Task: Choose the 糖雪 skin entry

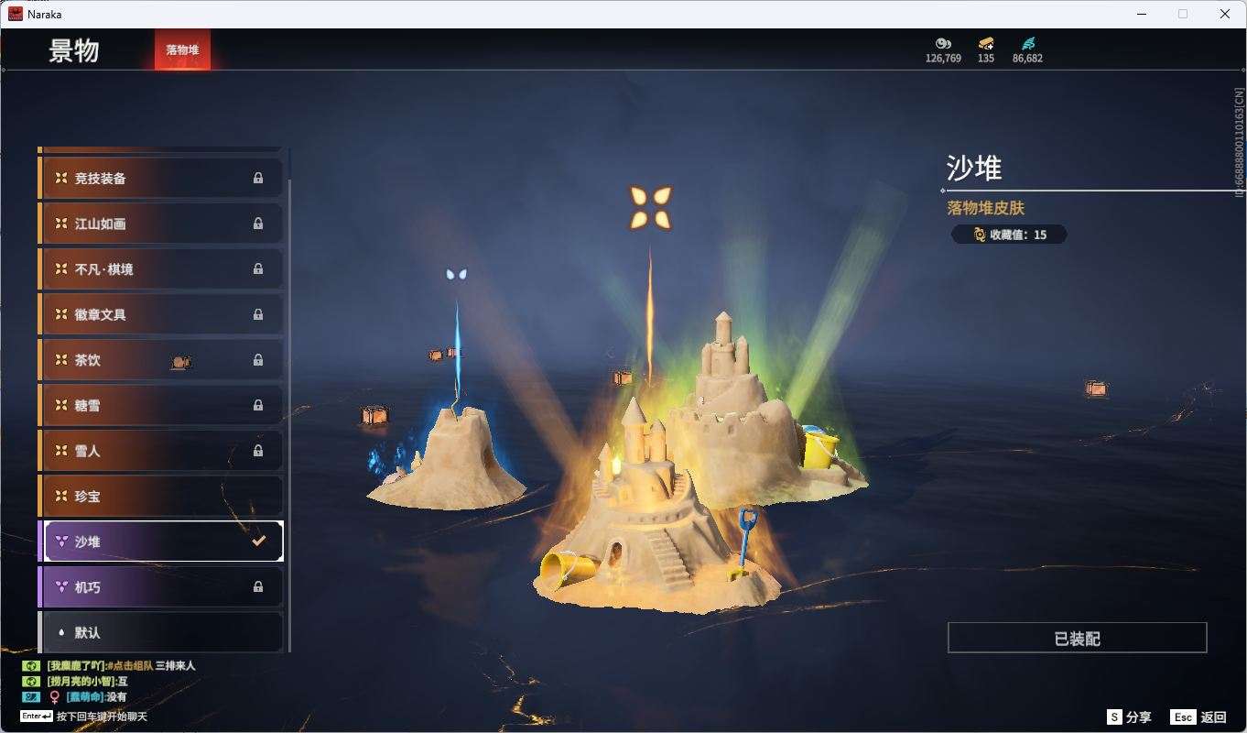Action: point(160,405)
